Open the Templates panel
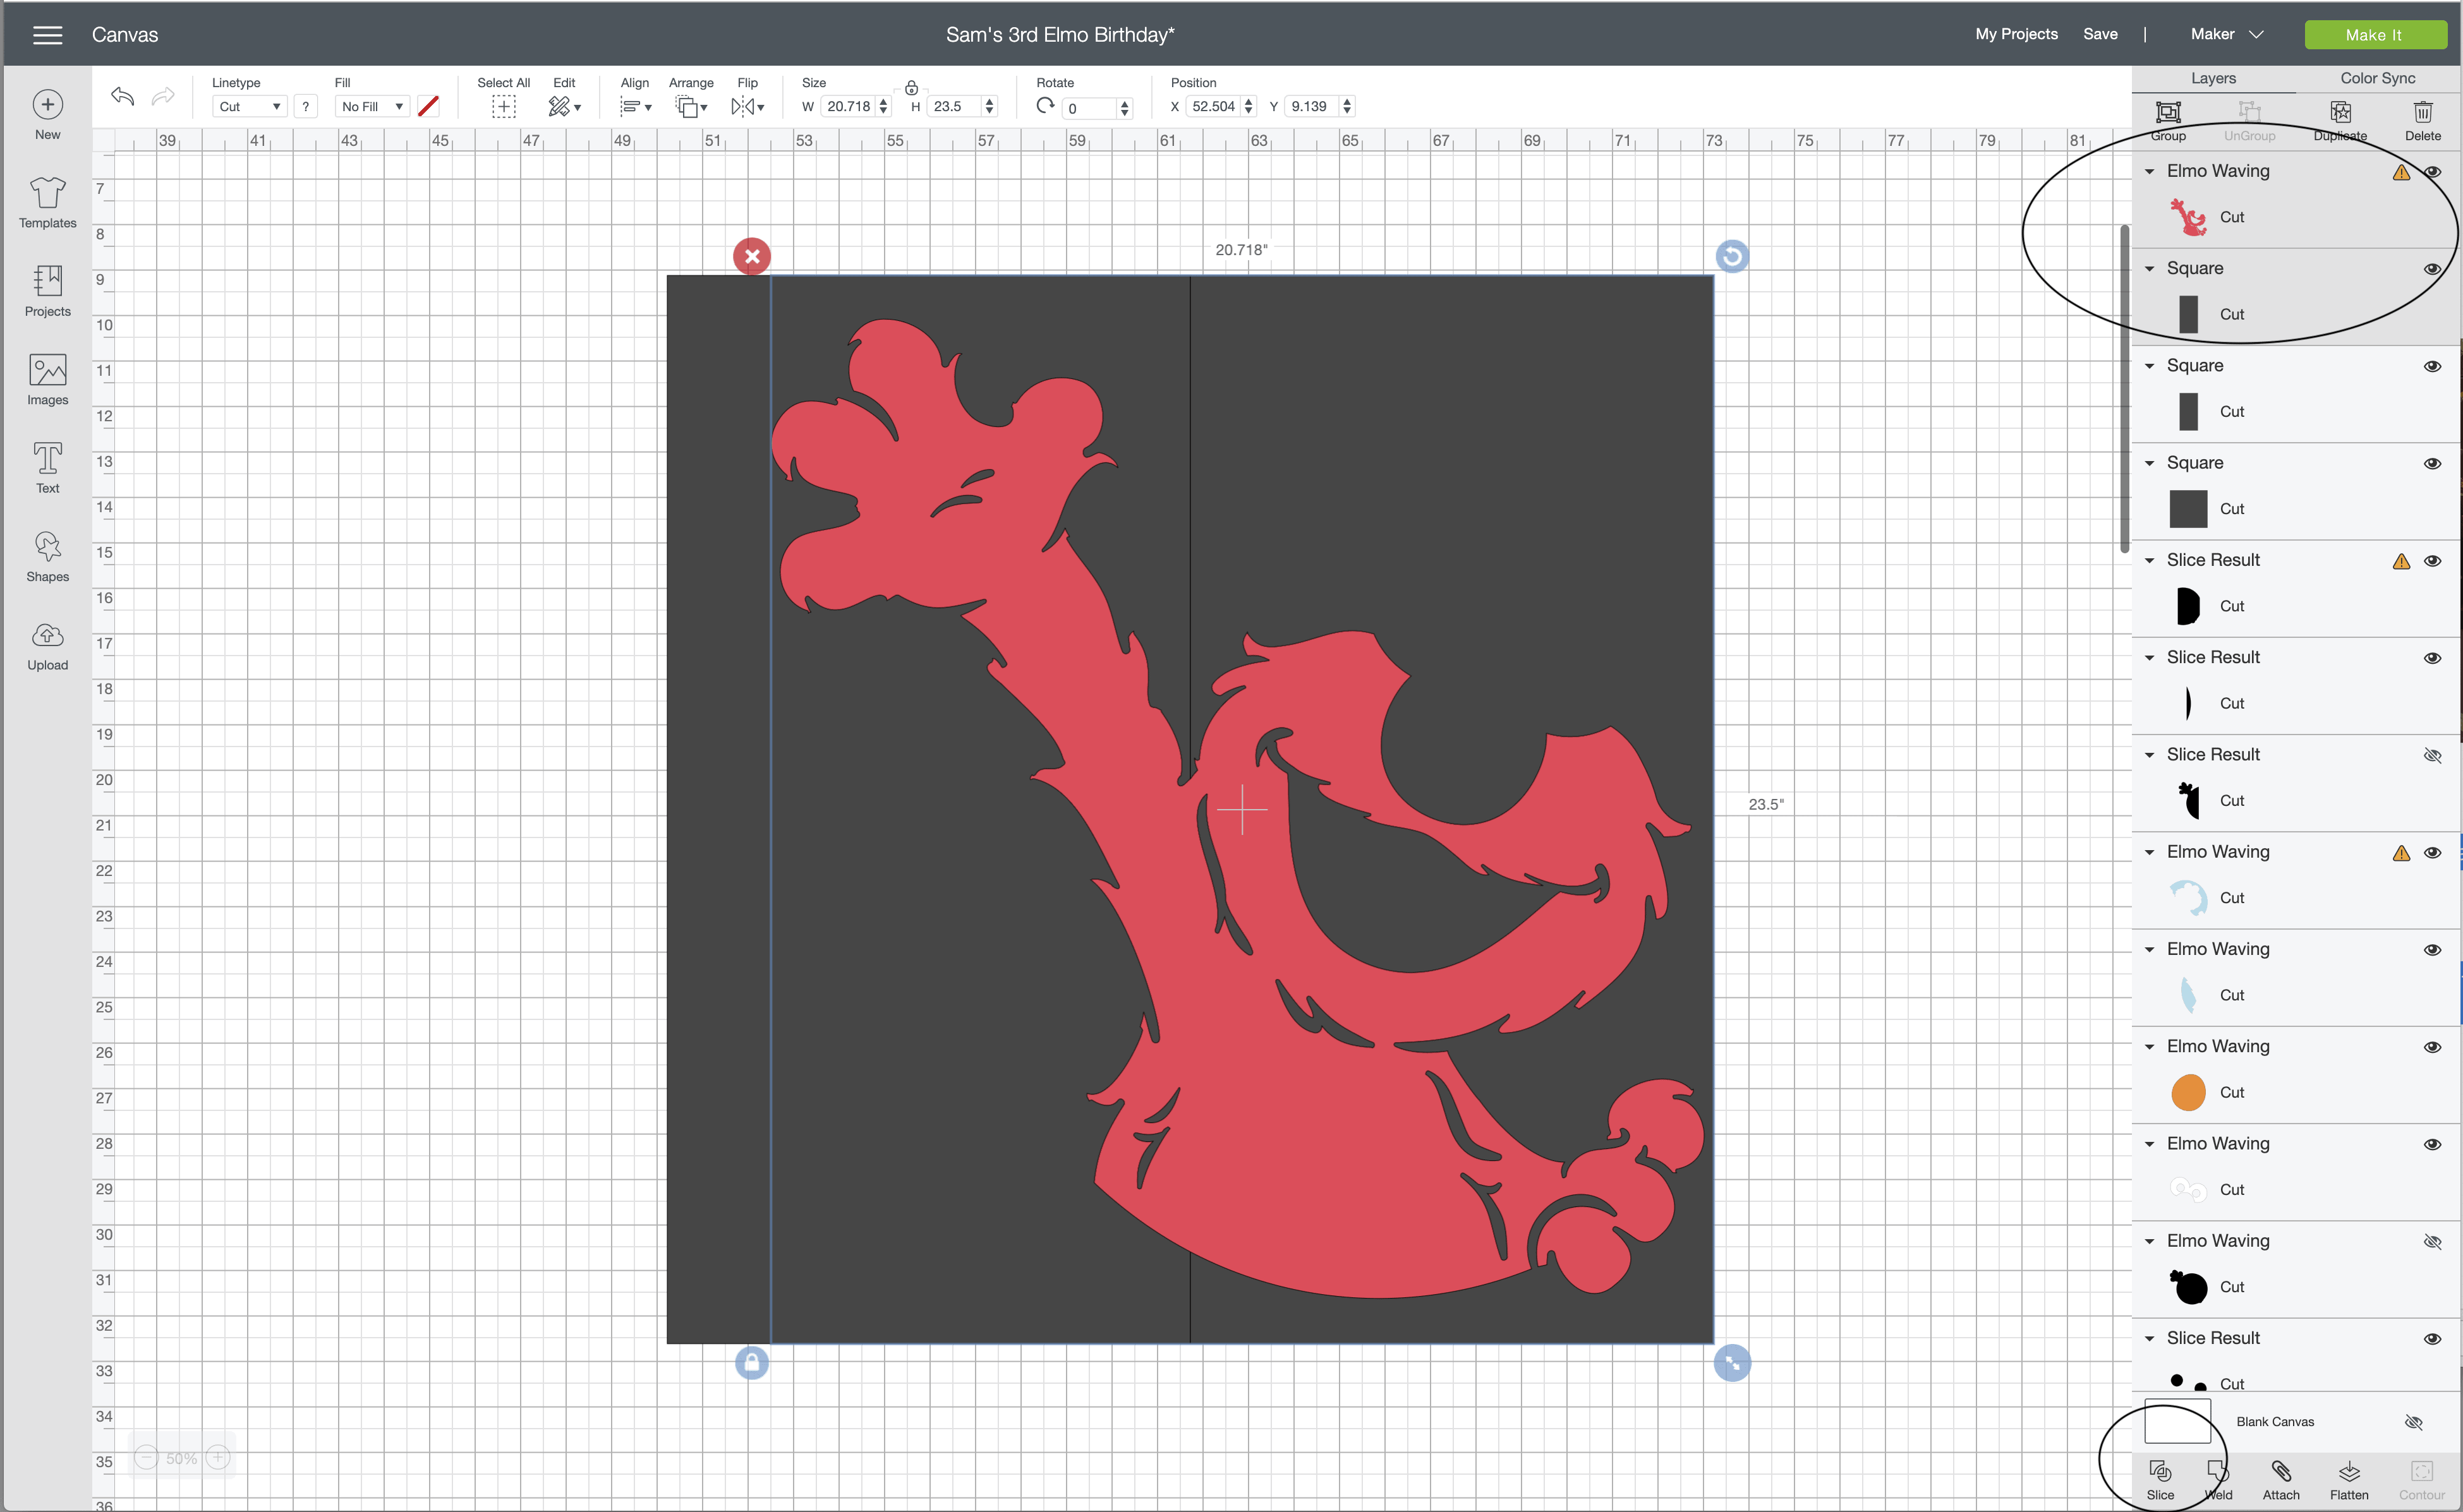The height and width of the screenshot is (1512, 2463). coord(47,201)
